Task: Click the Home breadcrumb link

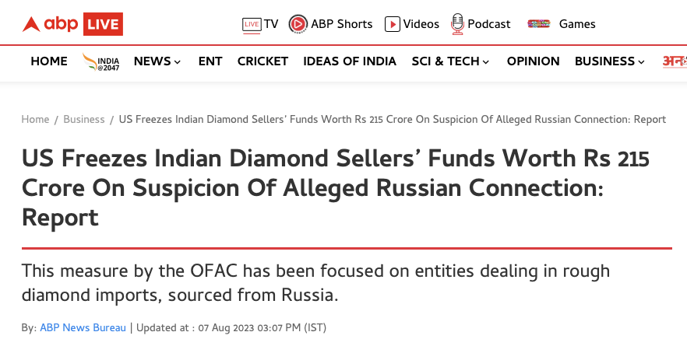Action: tap(35, 120)
